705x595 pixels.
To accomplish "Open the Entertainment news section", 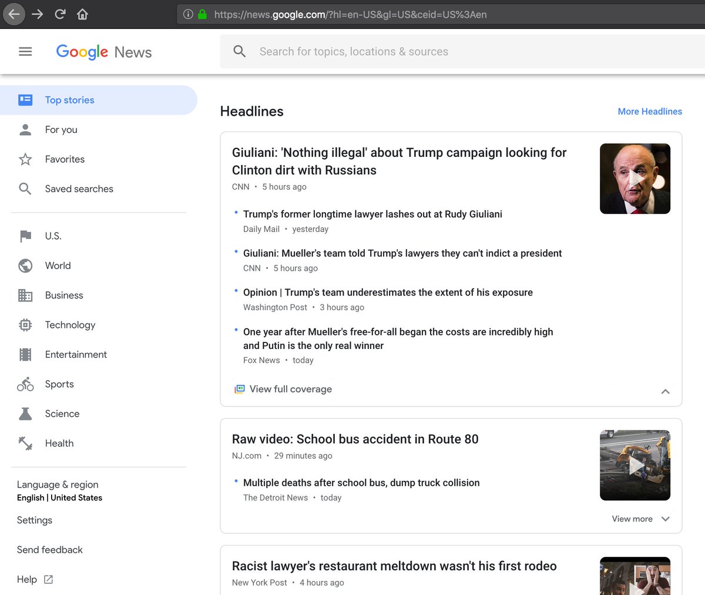I will tap(76, 355).
